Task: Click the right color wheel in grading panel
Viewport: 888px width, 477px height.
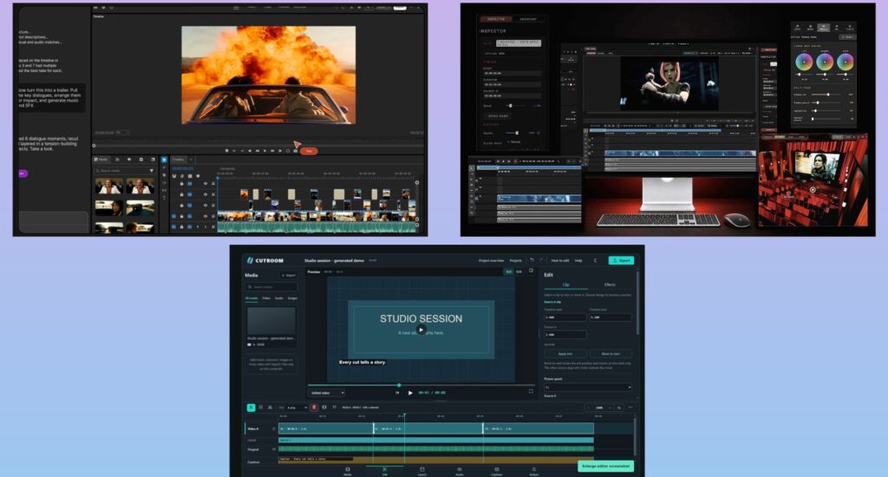Action: point(846,62)
